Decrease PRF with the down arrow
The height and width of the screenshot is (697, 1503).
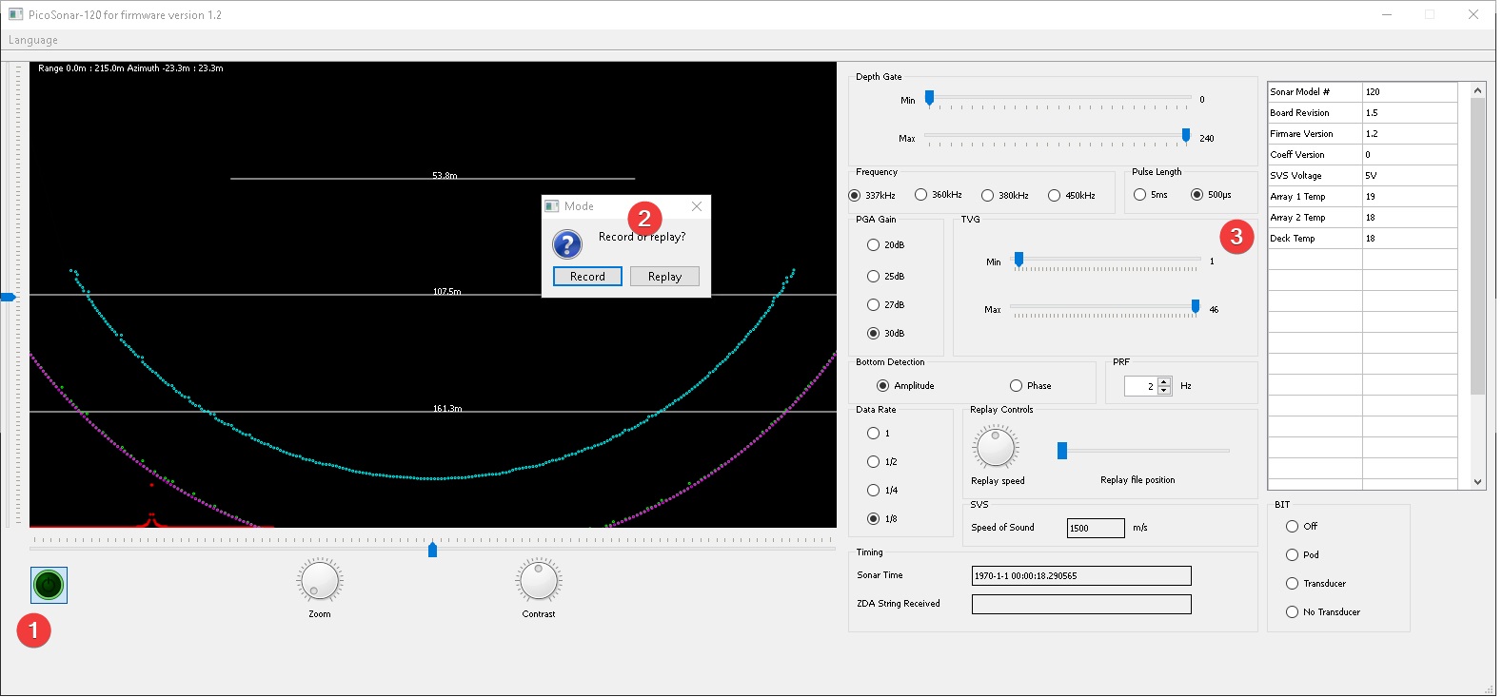click(x=1164, y=391)
